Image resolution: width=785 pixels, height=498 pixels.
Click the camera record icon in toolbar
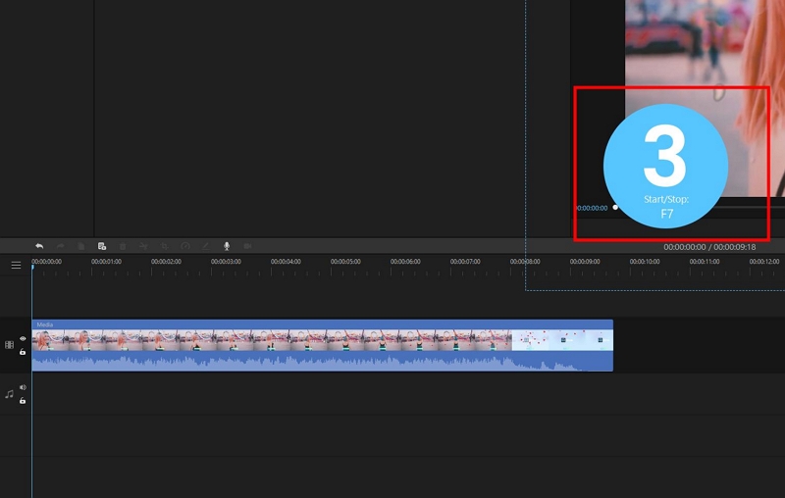[x=247, y=246]
